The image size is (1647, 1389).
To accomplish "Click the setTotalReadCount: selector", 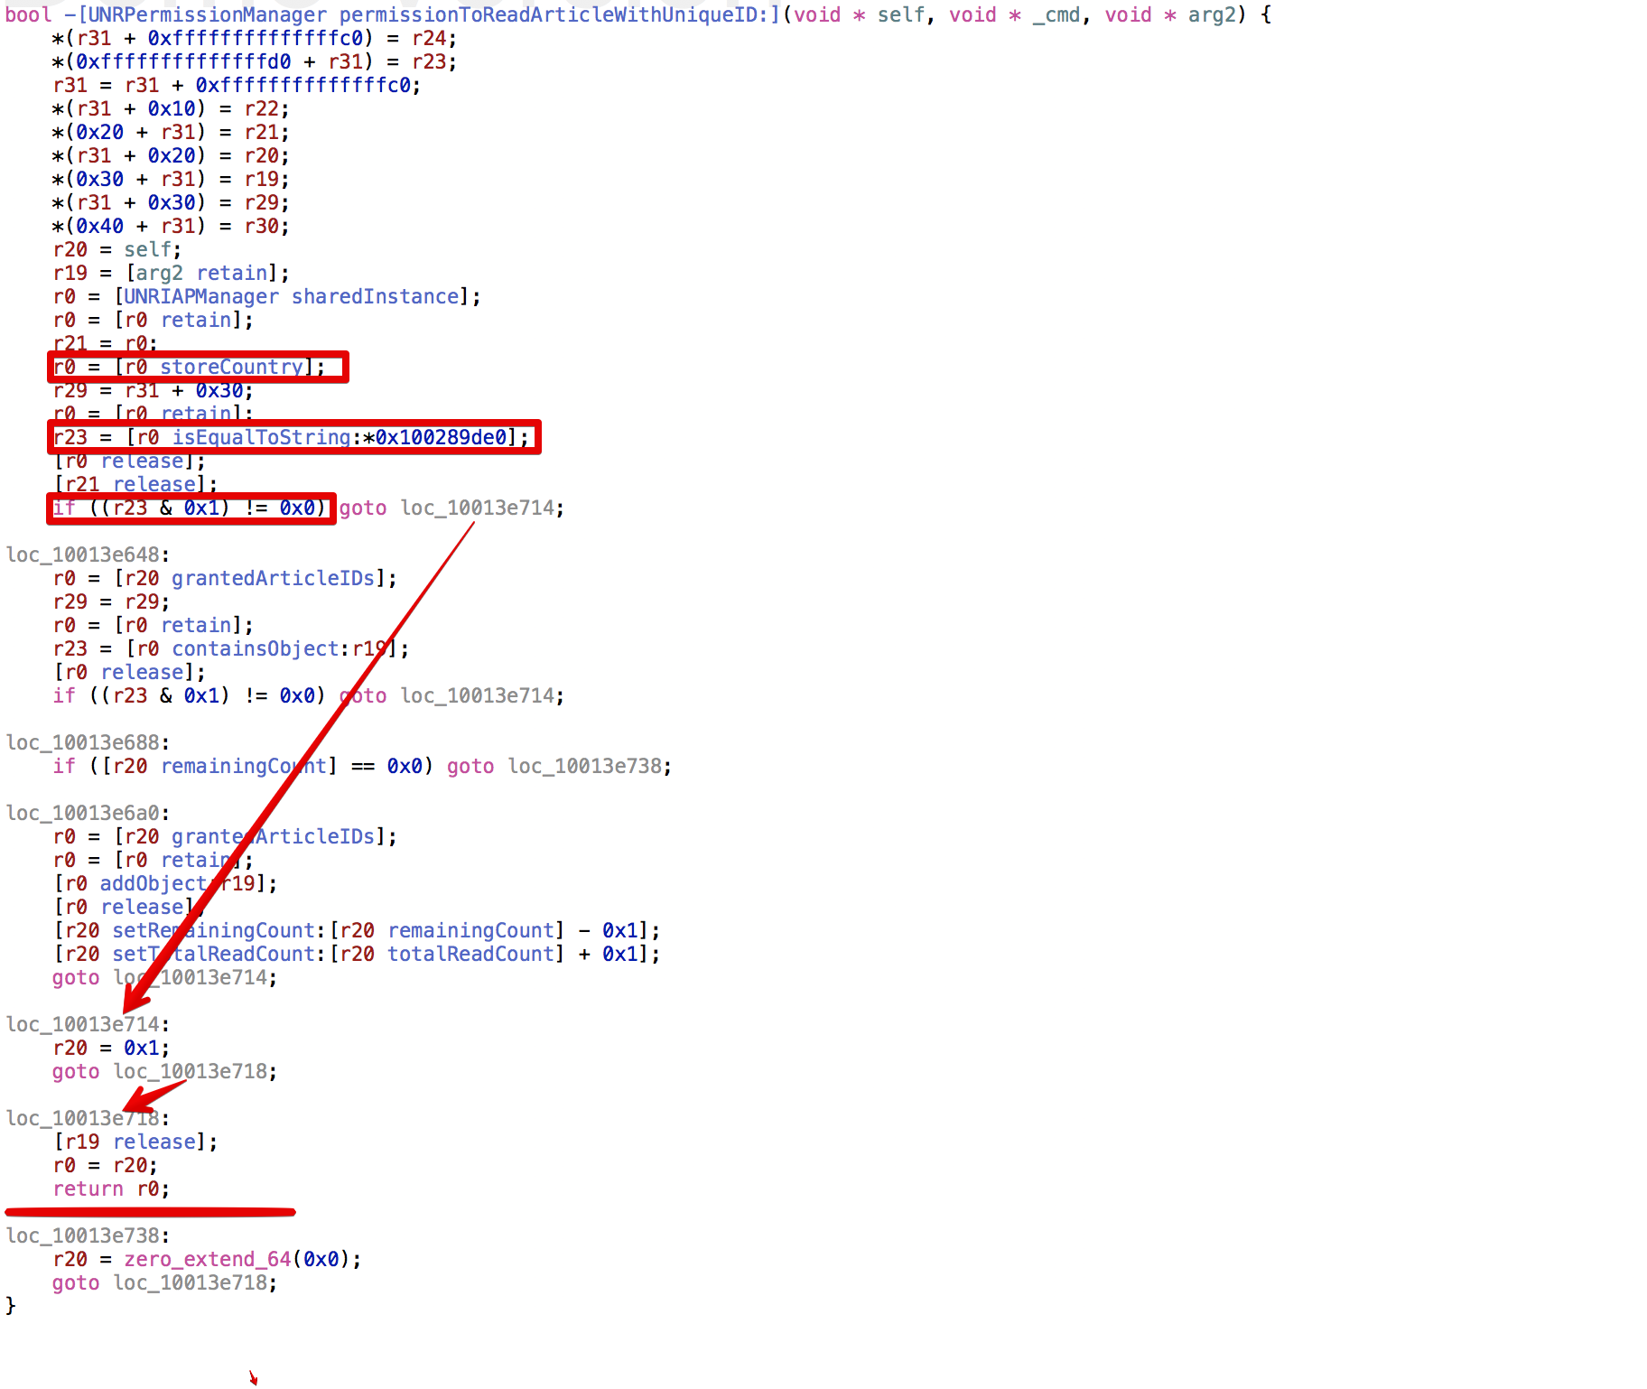I will 213,954.
